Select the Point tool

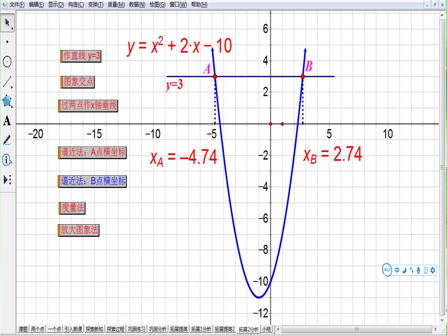(7, 42)
